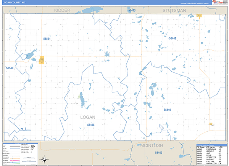Select the WISHEK row in the index
Screen dimensions: 229x166
(x=209, y=160)
